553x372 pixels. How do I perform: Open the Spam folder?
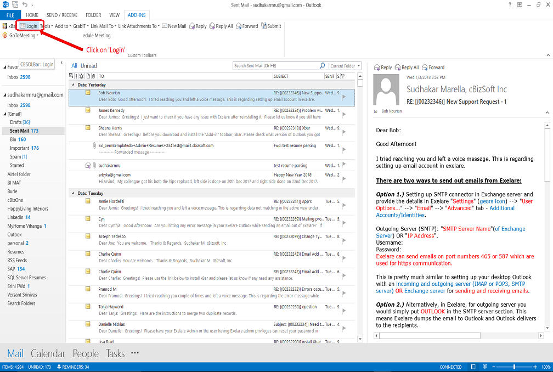coord(18,156)
